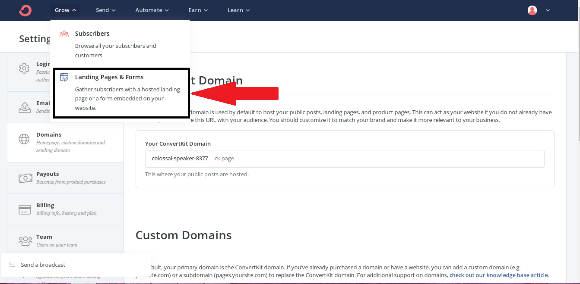This screenshot has height=284, width=580.
Task: Choose Landing Pages & Forms menu item
Action: 121,93
